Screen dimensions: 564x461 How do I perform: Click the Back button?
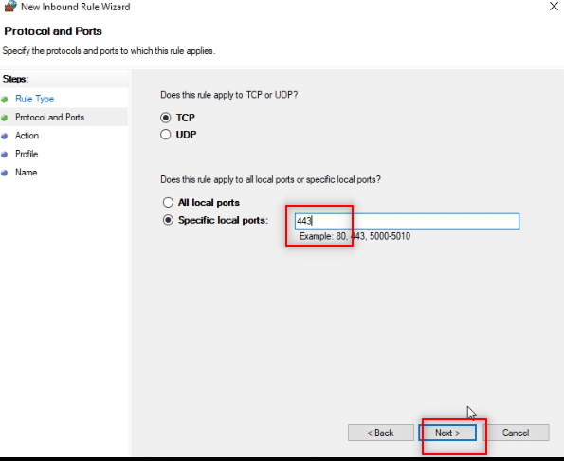click(x=380, y=433)
